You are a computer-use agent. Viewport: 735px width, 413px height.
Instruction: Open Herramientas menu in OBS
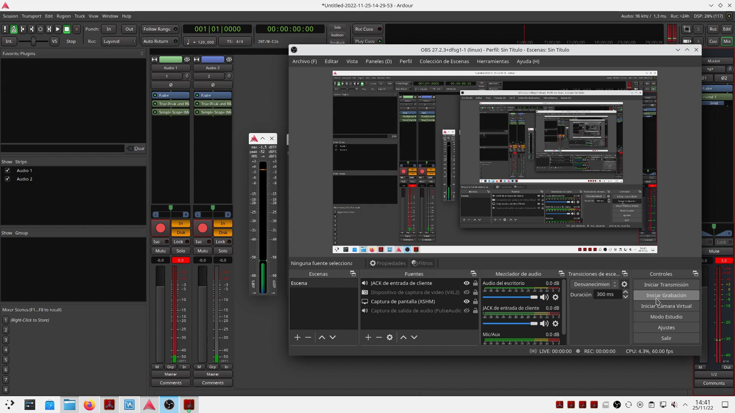click(493, 61)
